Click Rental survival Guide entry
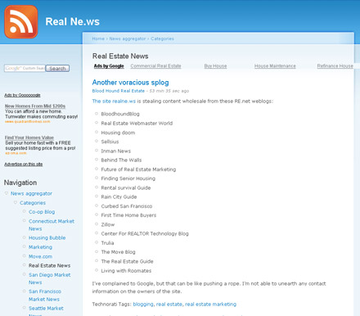360x316 pixels. tap(126, 187)
